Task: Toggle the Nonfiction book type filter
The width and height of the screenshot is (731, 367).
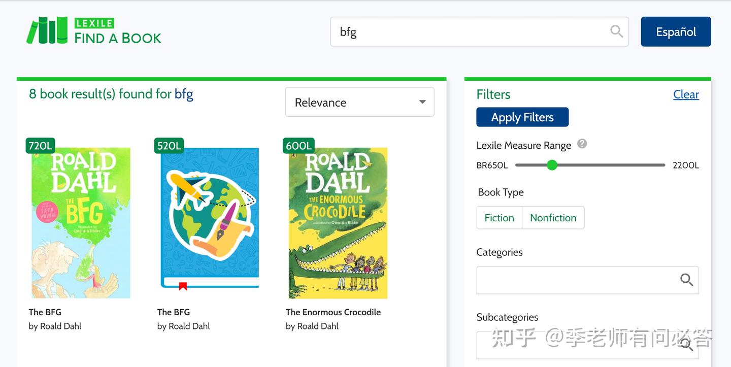Action: coord(553,218)
